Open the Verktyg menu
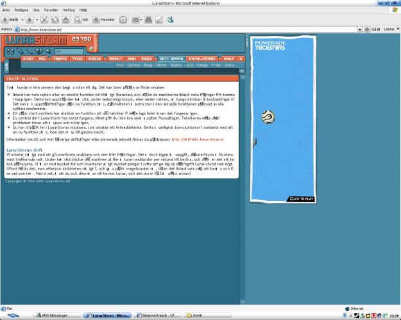The width and height of the screenshot is (401, 320). (x=69, y=10)
